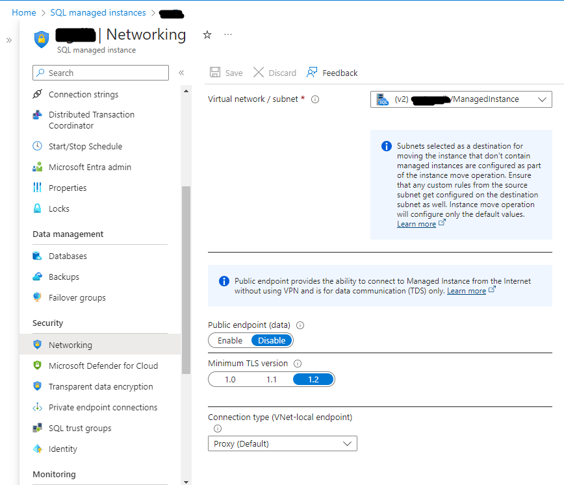564x485 pixels.
Task: Show info for Minimum TLS version
Action: click(298, 364)
